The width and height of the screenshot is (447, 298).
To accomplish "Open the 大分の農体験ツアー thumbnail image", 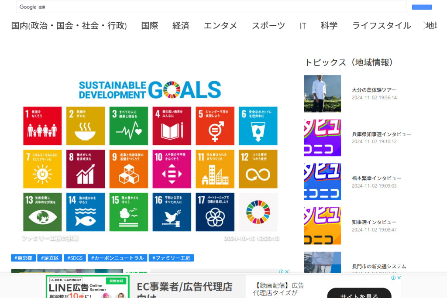I will [x=323, y=94].
